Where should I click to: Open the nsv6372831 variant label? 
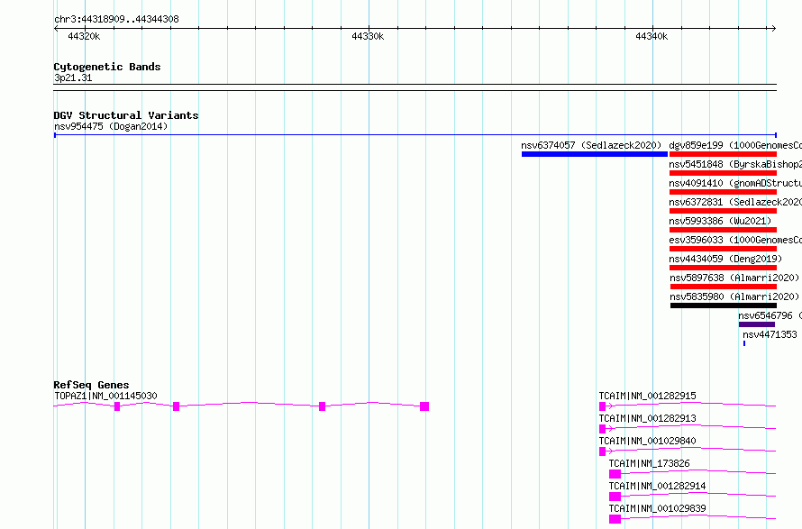click(x=735, y=202)
